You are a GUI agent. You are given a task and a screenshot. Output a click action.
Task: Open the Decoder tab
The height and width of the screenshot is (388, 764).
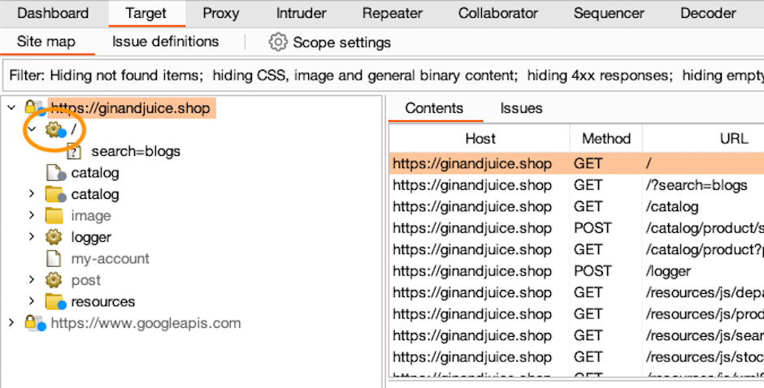[x=708, y=13]
